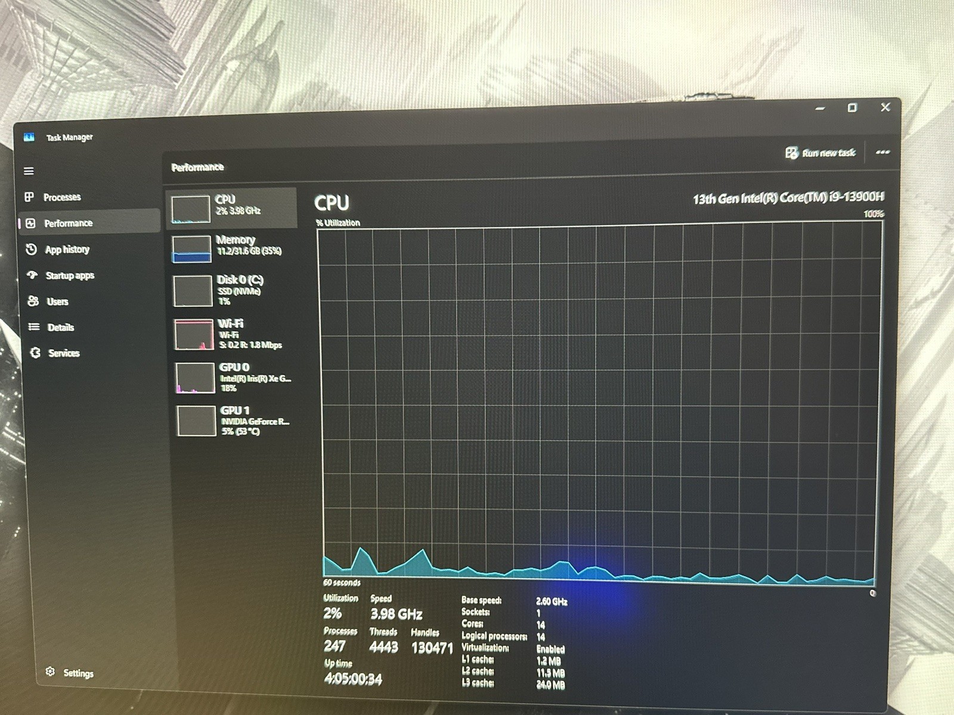Select the Performance page icon
The height and width of the screenshot is (715, 954).
click(x=31, y=223)
